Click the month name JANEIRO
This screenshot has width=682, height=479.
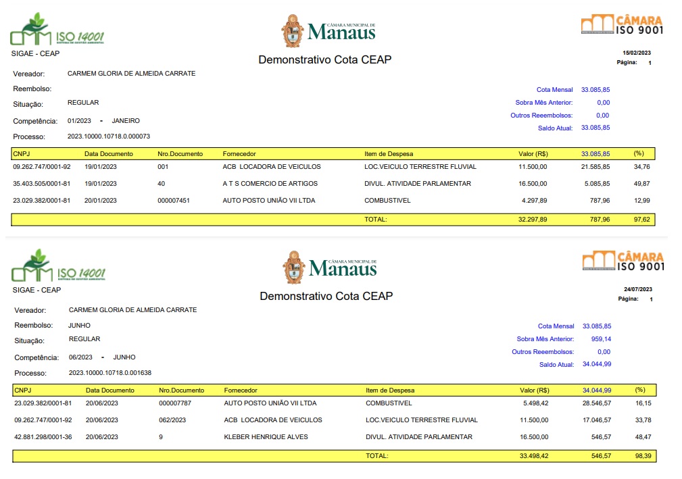click(x=126, y=121)
